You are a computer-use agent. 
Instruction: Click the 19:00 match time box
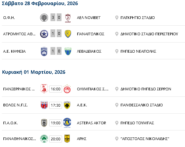pos(55,123)
